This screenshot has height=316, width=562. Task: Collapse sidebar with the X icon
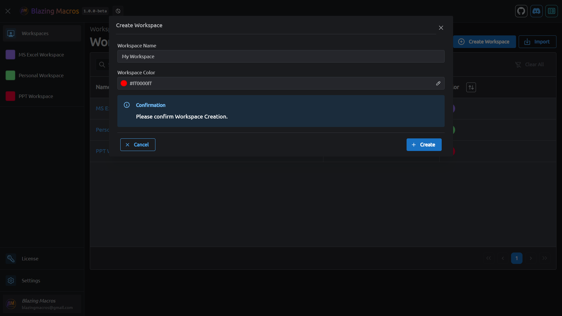click(8, 11)
